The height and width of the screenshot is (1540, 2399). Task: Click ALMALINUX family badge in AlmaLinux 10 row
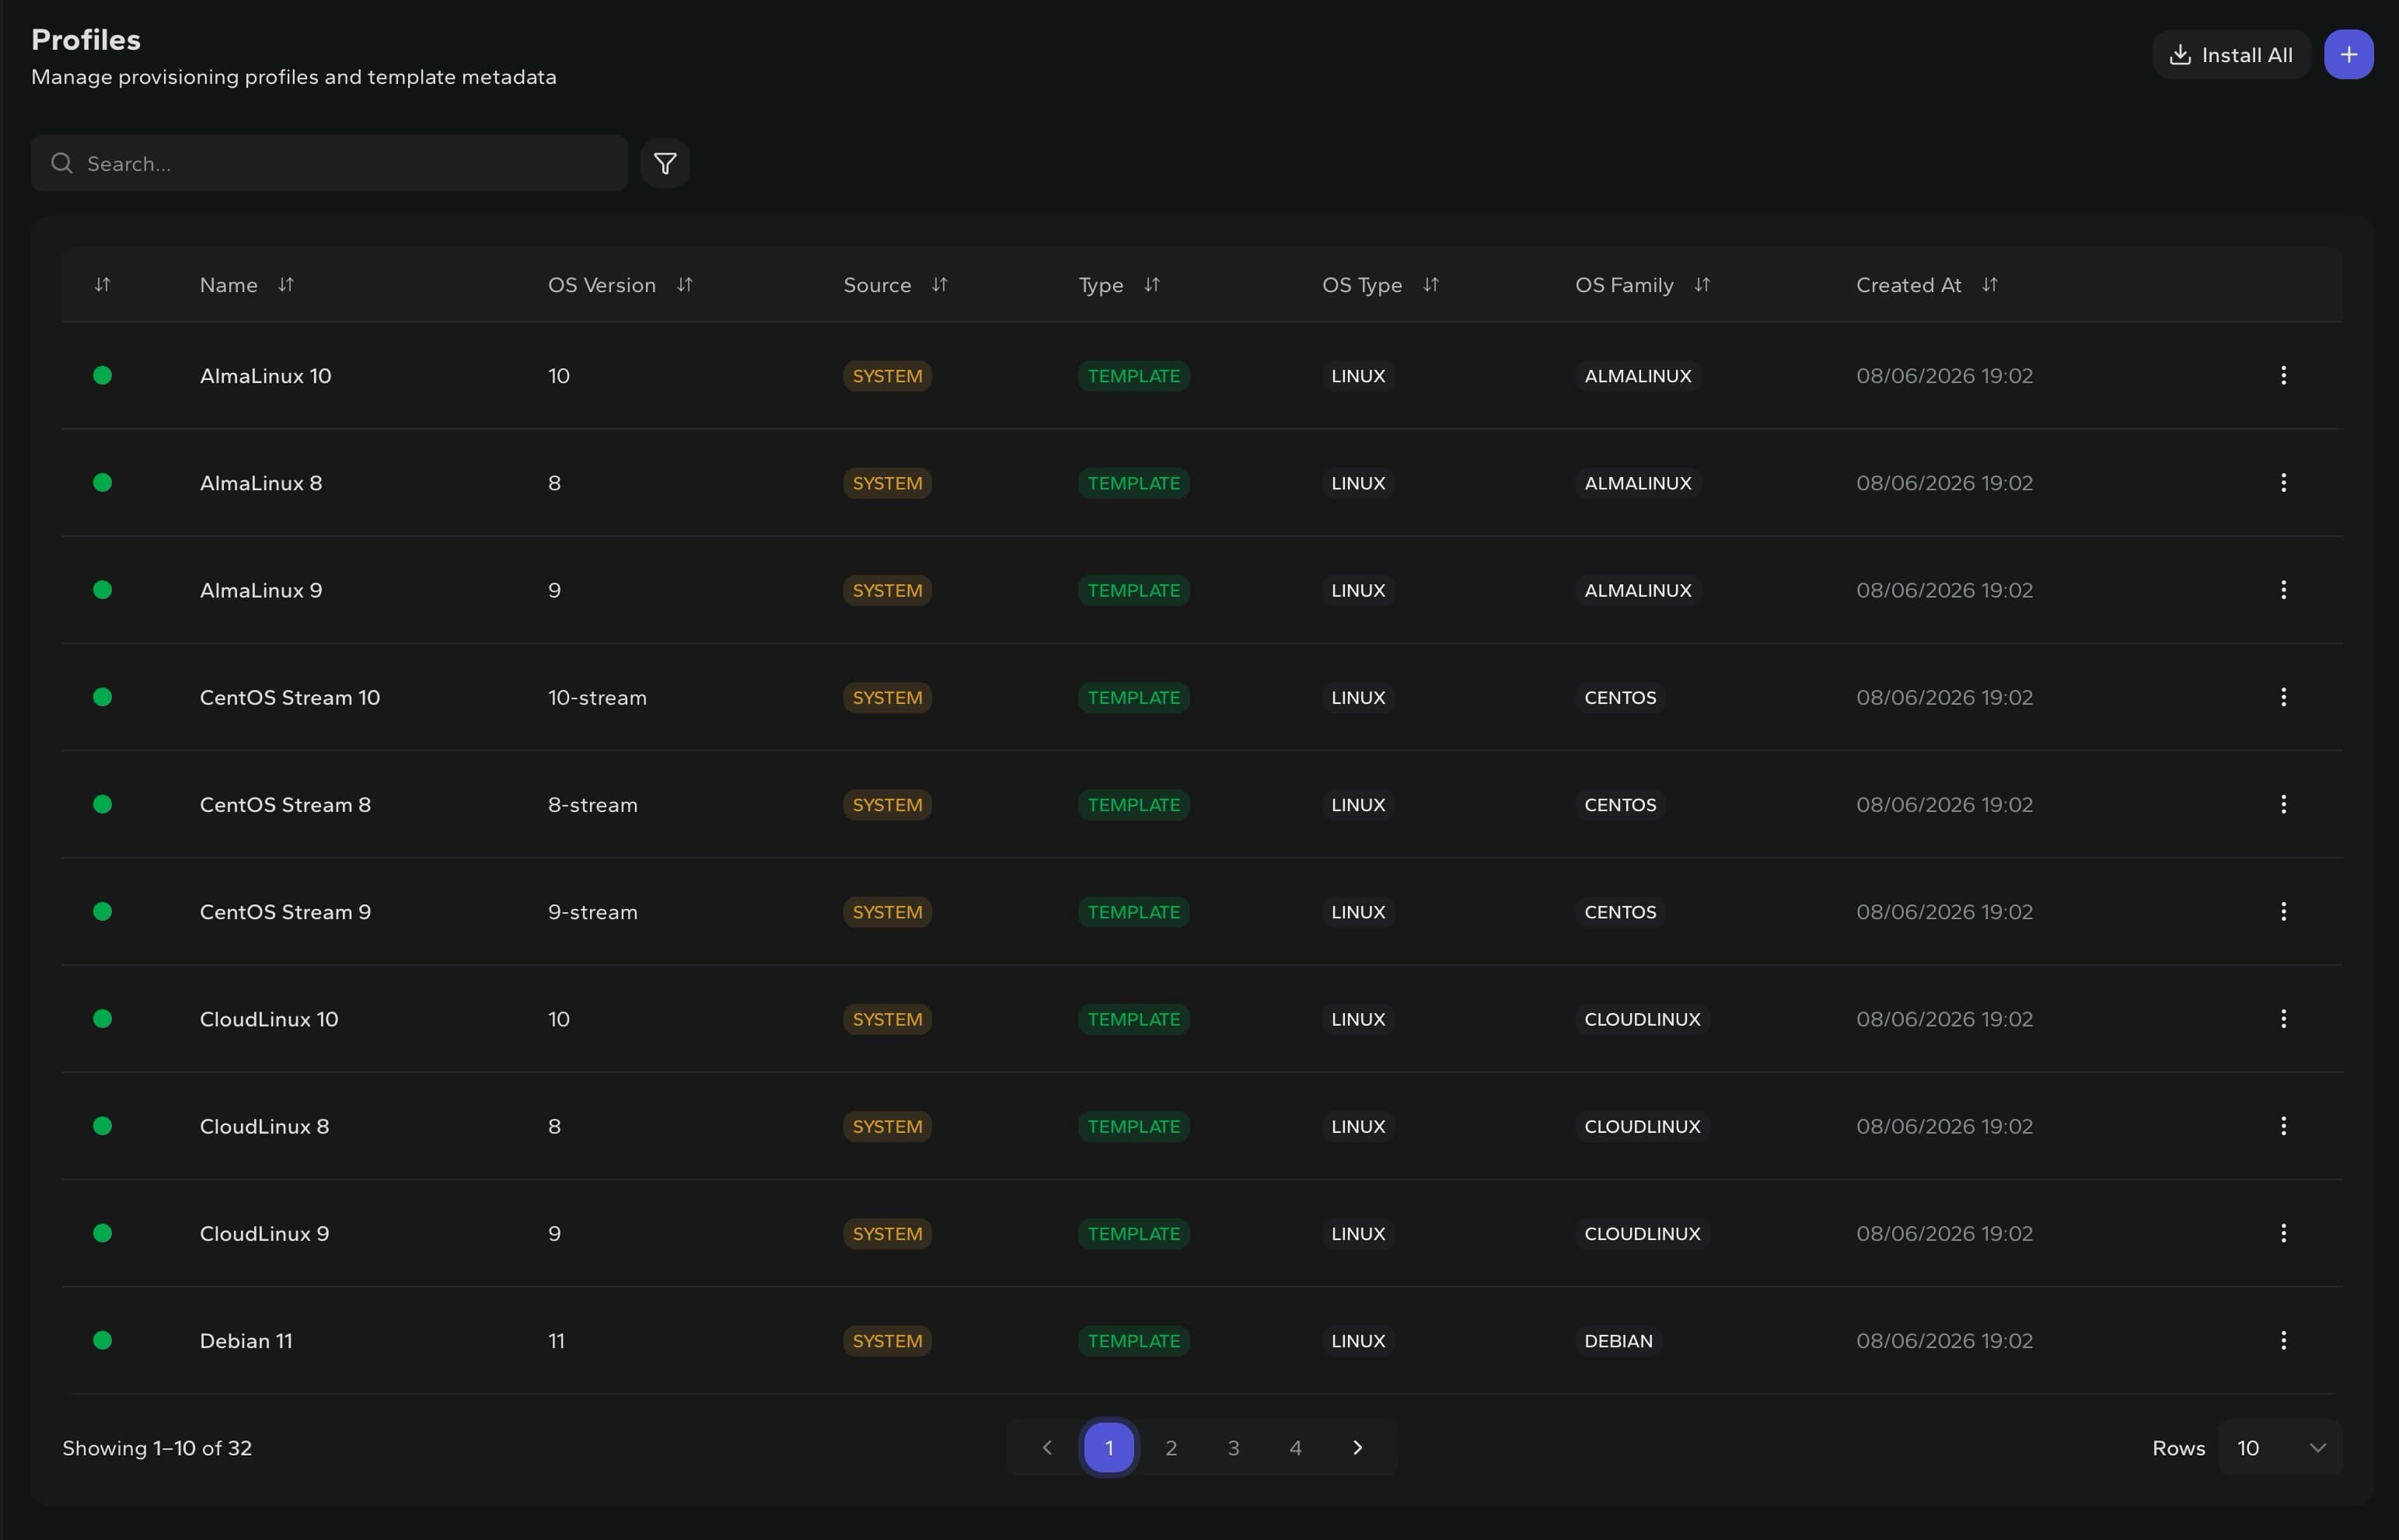click(x=1638, y=376)
